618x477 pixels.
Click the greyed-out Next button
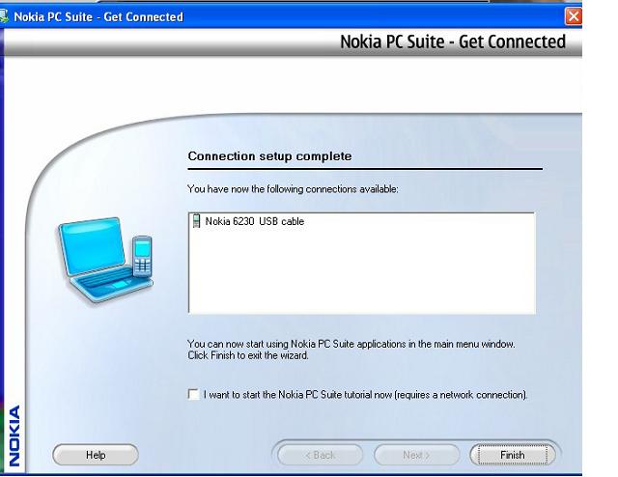(x=416, y=456)
